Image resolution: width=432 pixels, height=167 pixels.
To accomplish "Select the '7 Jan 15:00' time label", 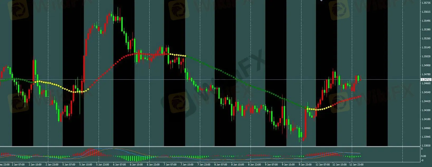I will (x=187, y=165).
